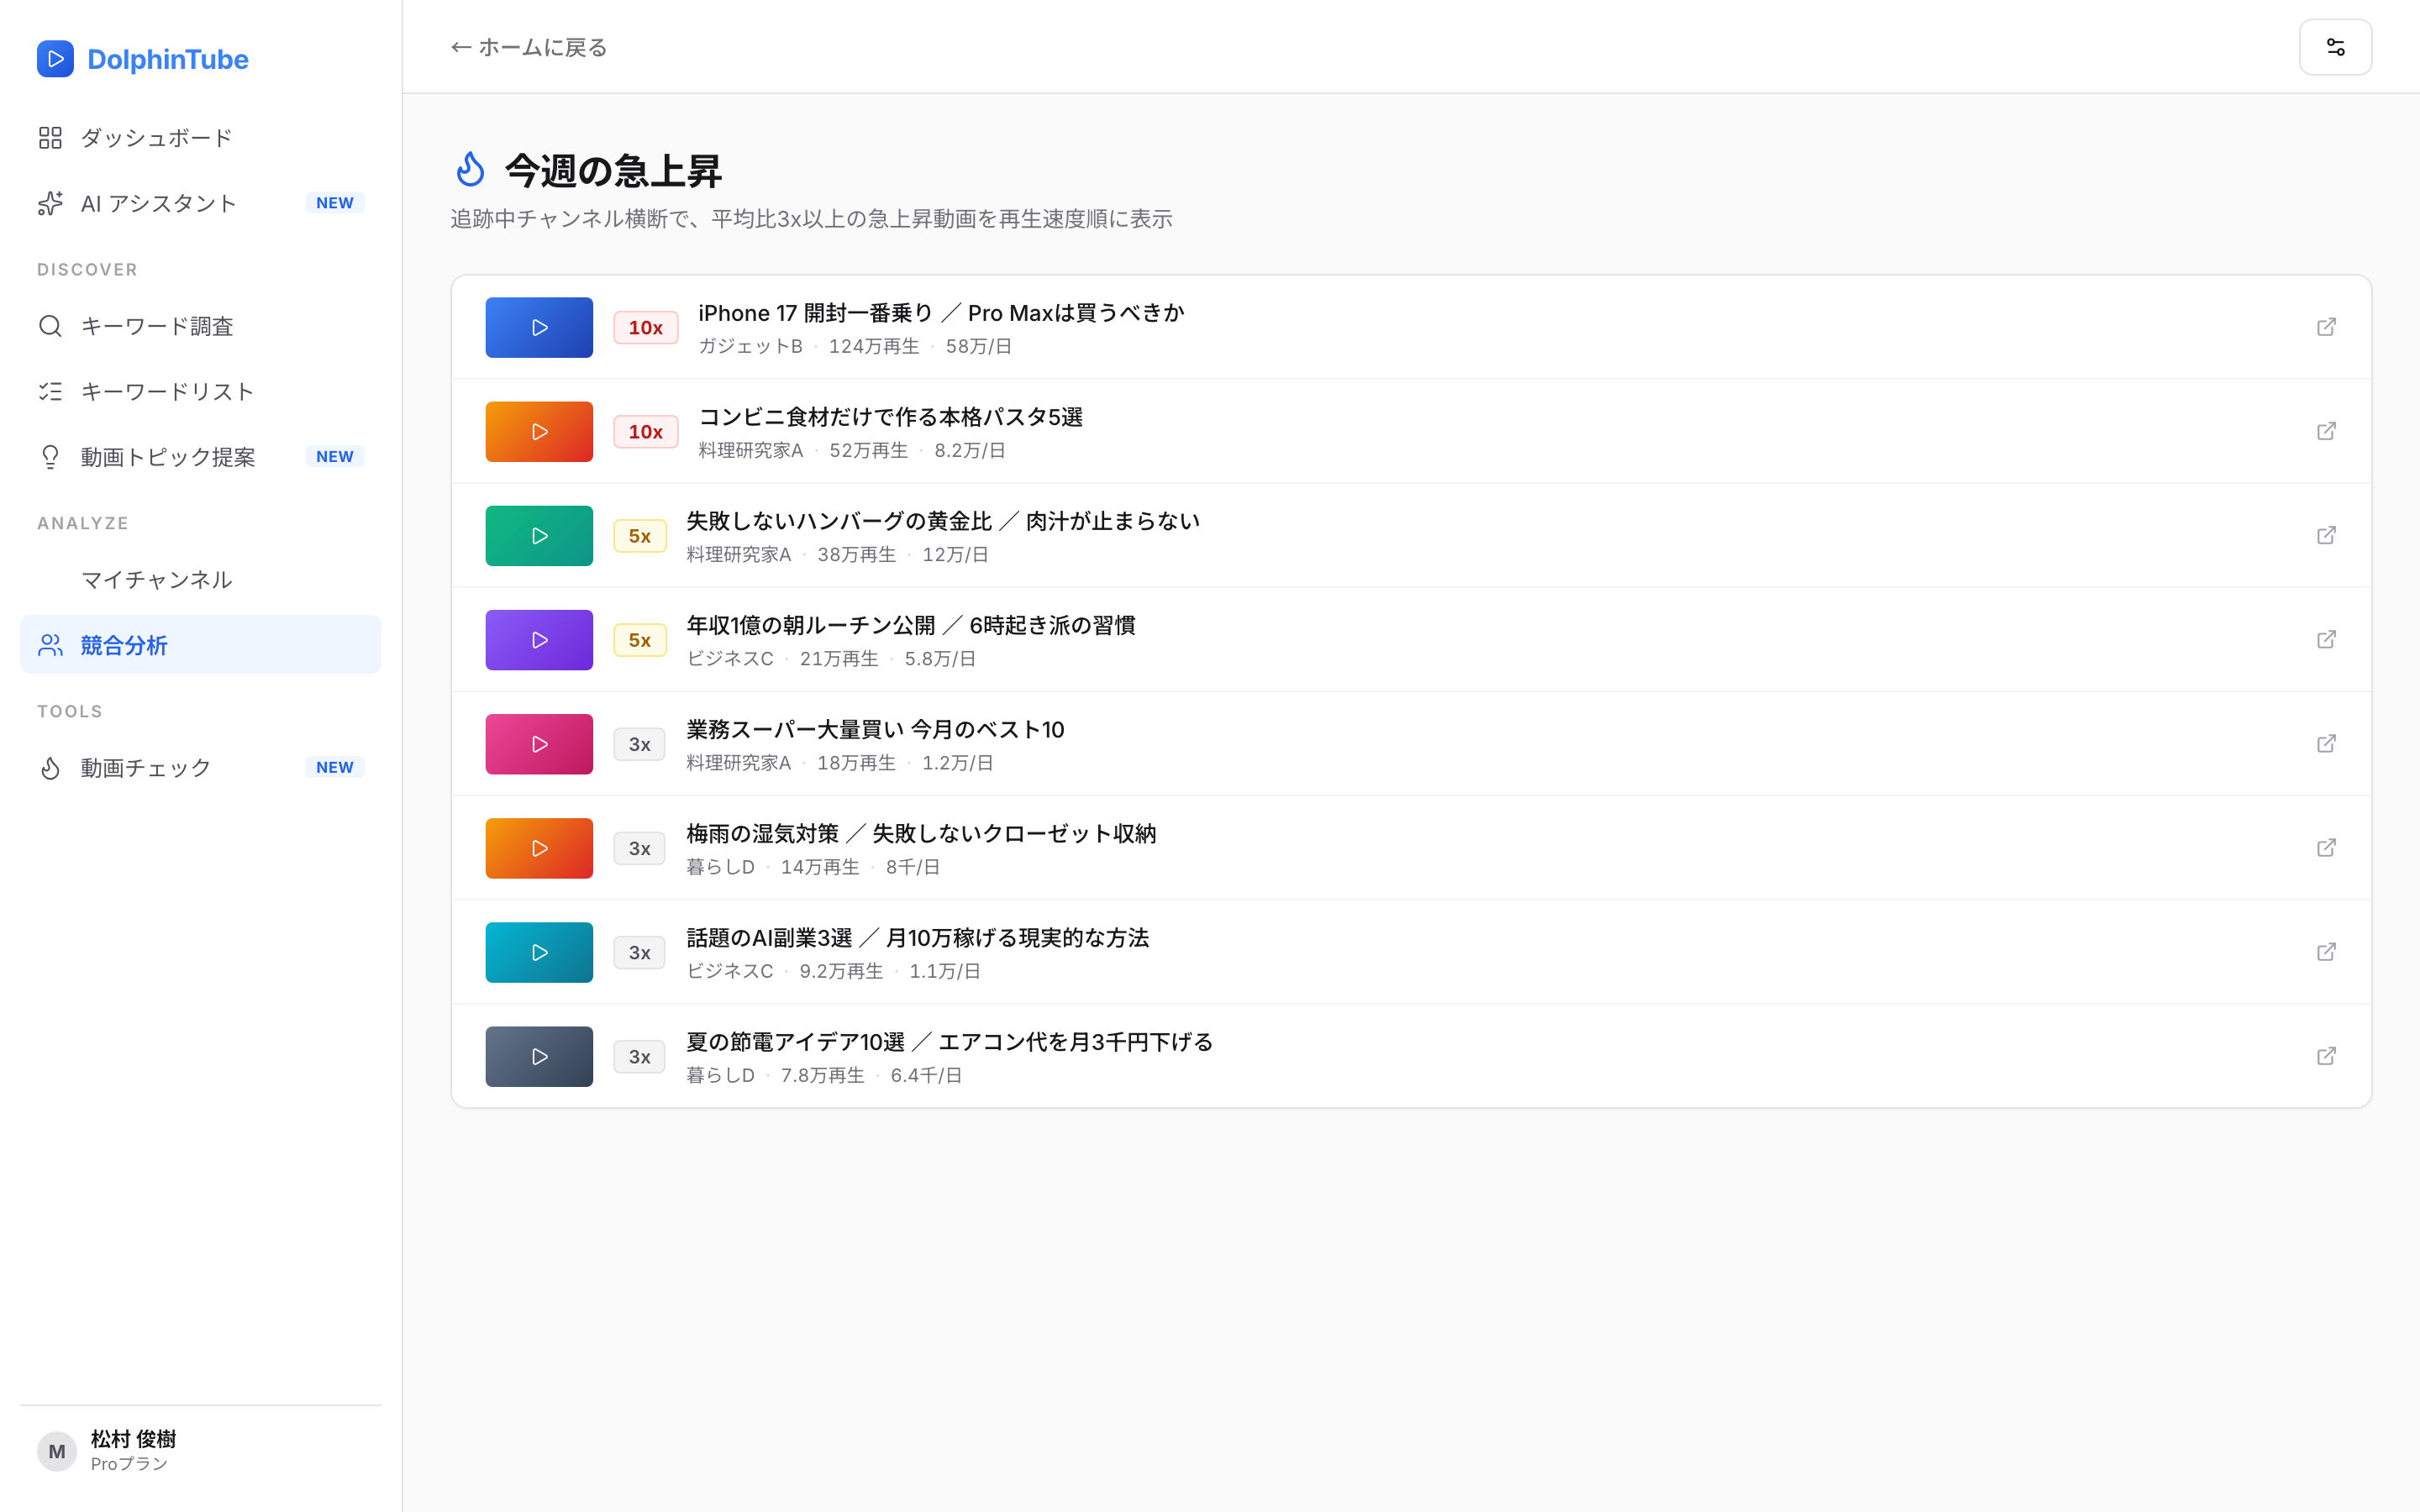Click the user avatar M
Viewport: 2420px width, 1512px height.
57,1451
